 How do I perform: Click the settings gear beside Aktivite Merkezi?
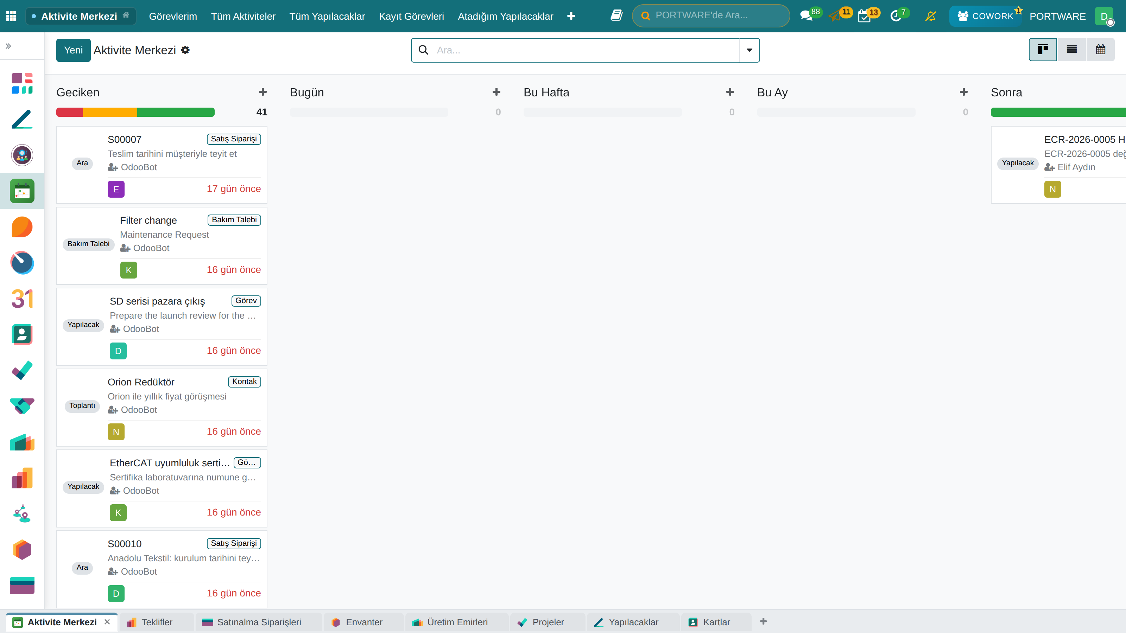[185, 50]
